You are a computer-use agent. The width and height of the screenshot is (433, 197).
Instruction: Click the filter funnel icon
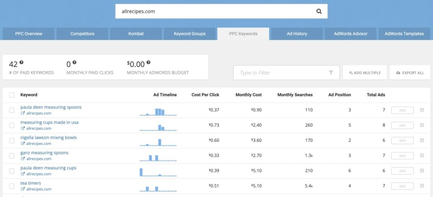[331, 73]
